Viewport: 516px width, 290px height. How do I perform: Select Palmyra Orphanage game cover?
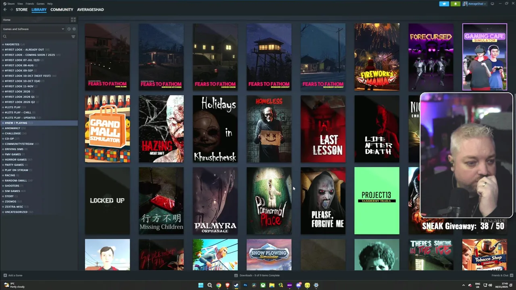coord(215,201)
